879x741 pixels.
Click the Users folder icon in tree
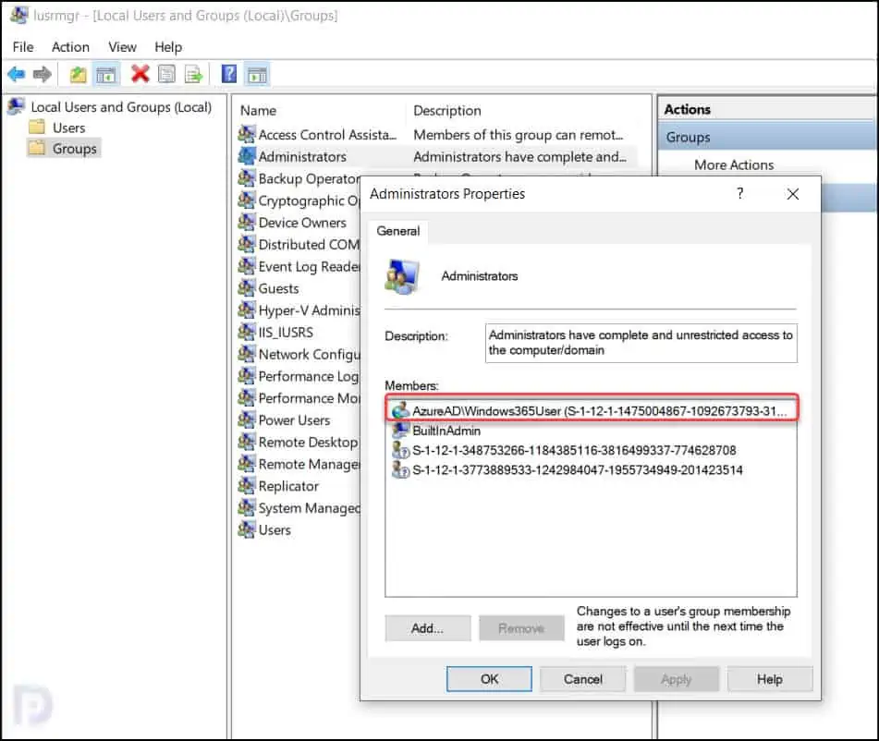point(37,128)
